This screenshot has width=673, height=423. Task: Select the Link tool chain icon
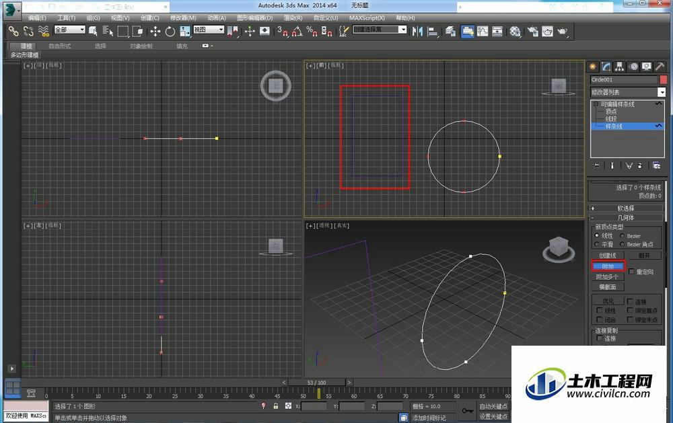(x=13, y=31)
